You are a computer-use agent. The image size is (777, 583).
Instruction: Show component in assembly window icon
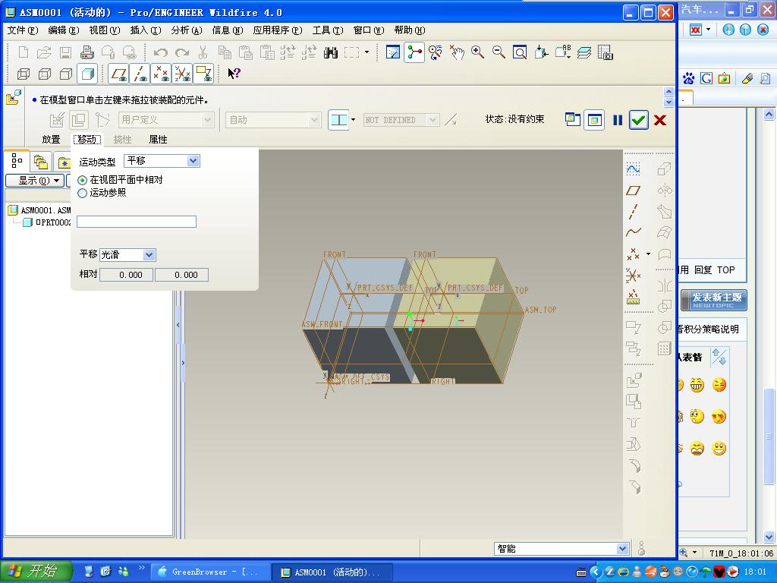point(594,120)
